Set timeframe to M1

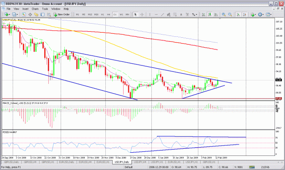tap(78, 15)
